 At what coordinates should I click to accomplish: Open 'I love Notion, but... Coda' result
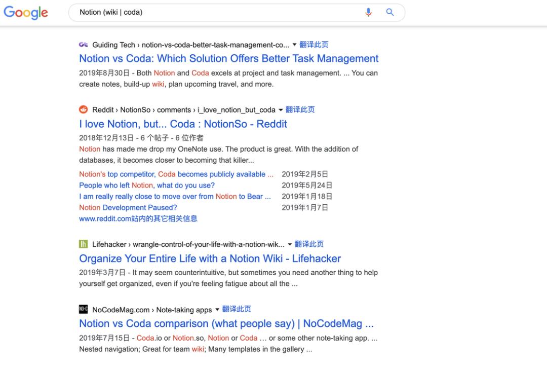183,124
